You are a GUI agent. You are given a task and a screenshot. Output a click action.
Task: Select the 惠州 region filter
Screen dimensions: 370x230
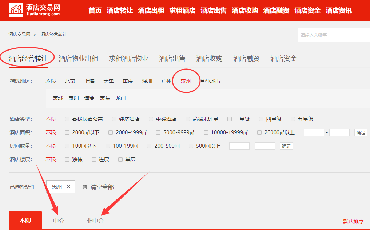[x=186, y=81]
